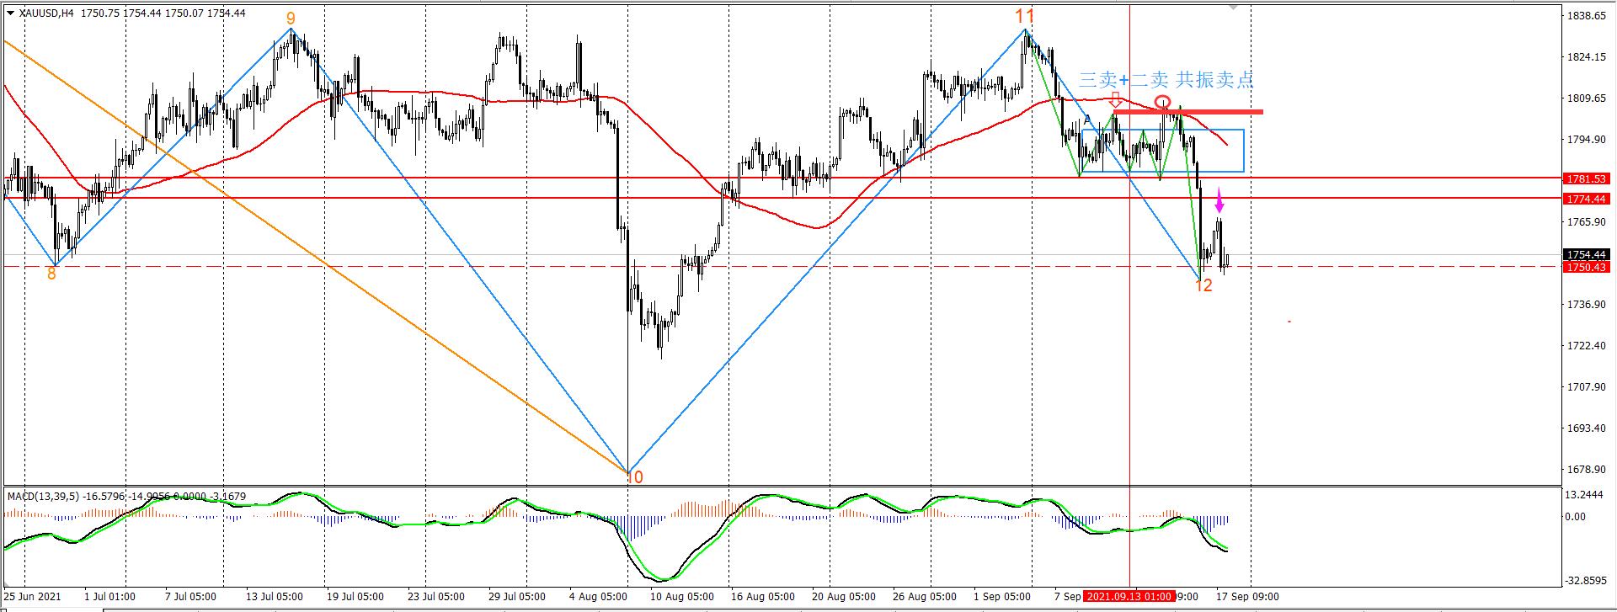Click the MACD(13,39,5) indicator label
Image resolution: width=1617 pixels, height=612 pixels.
[x=44, y=497]
